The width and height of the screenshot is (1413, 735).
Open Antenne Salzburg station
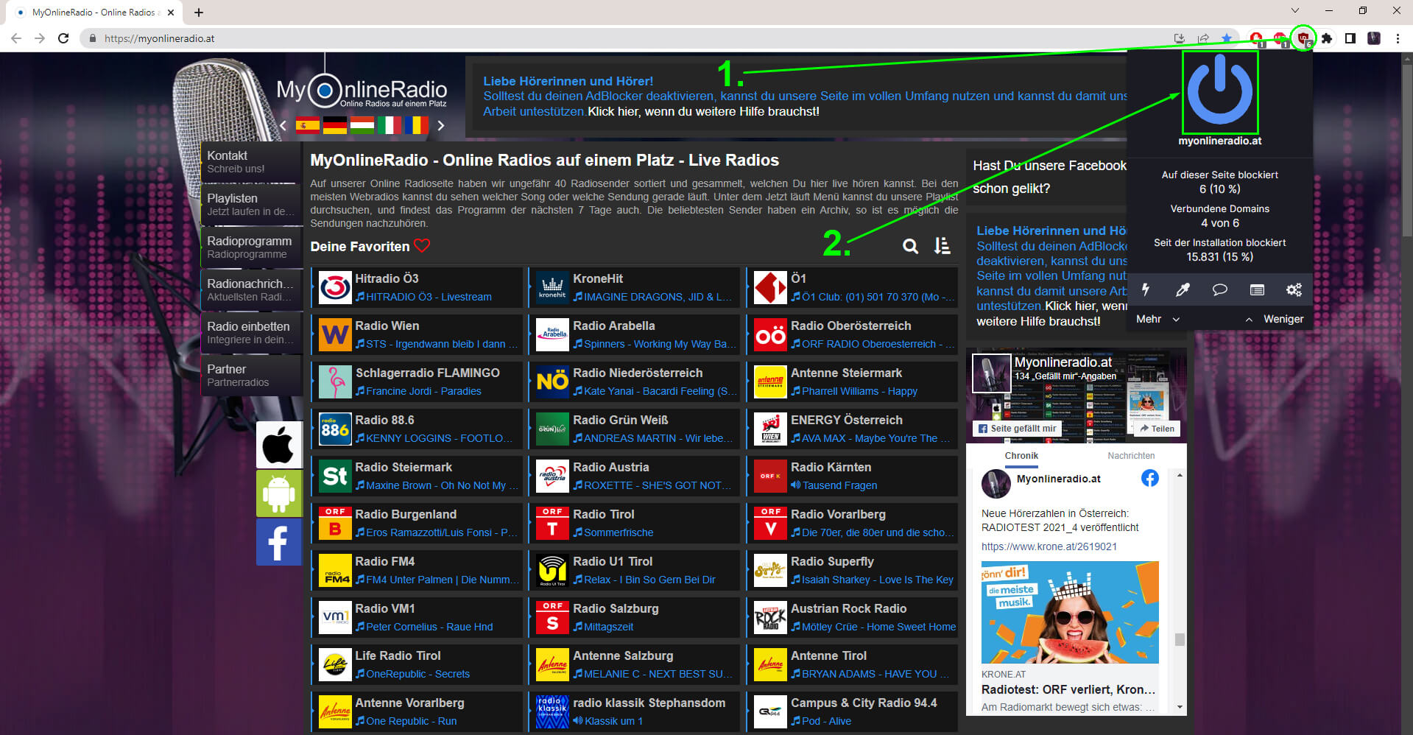[634, 664]
